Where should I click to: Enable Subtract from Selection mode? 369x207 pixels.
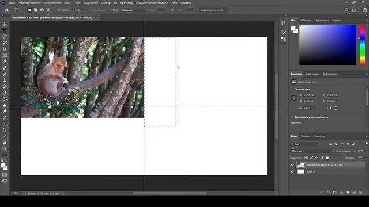pyautogui.click(x=42, y=10)
